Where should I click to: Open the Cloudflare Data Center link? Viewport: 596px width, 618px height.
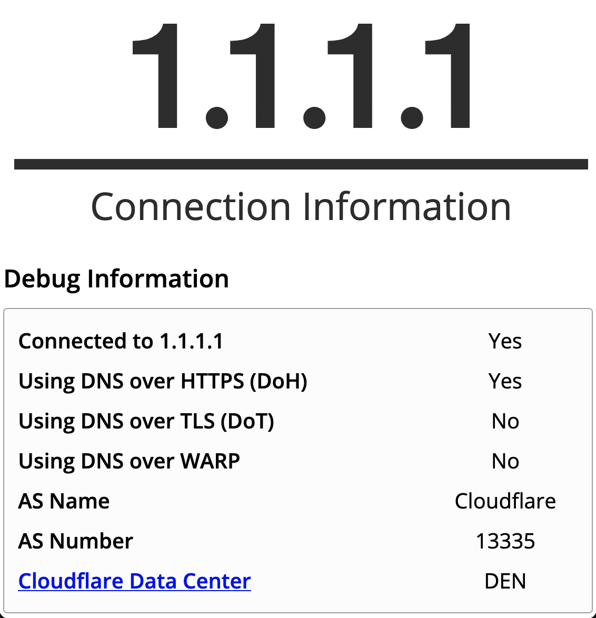[x=134, y=581]
